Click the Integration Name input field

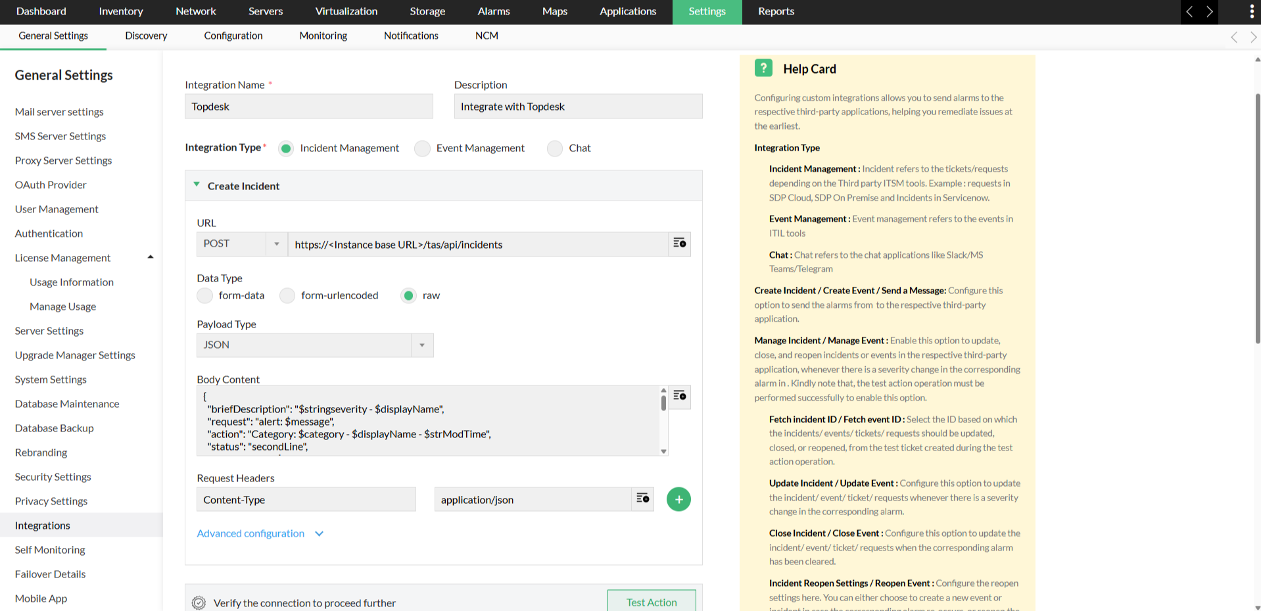point(309,107)
